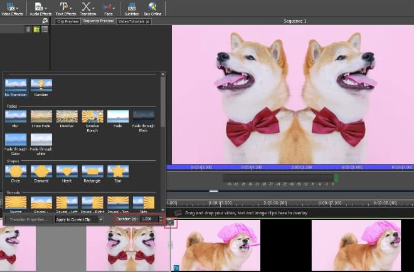Click the transition list scroll up arrow
The image size is (414, 272).
[163, 74]
